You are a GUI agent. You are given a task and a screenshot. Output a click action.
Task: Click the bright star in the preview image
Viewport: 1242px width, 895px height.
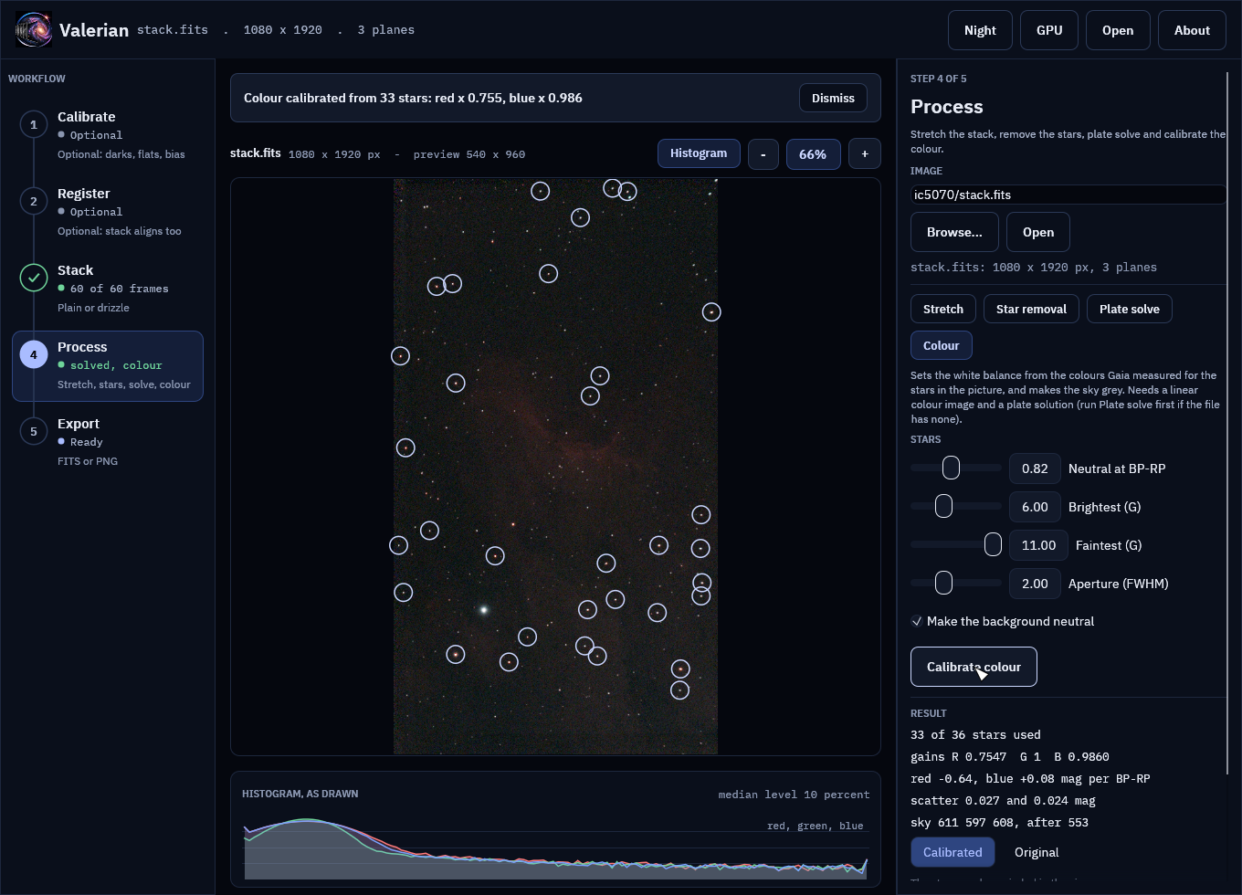(x=484, y=609)
